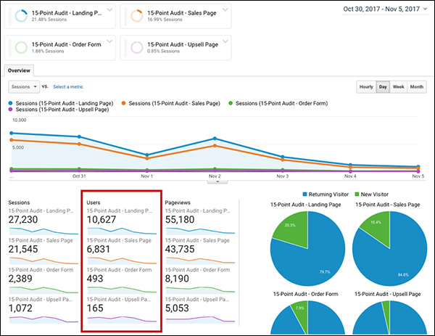Expand the Order Form segment dropdown arrow
435x336 pixels.
tap(109, 41)
